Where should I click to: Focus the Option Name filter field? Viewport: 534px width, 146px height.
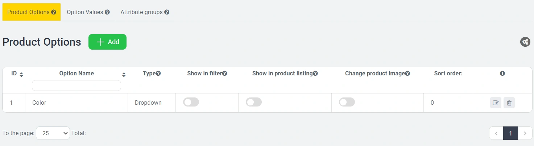[76, 85]
